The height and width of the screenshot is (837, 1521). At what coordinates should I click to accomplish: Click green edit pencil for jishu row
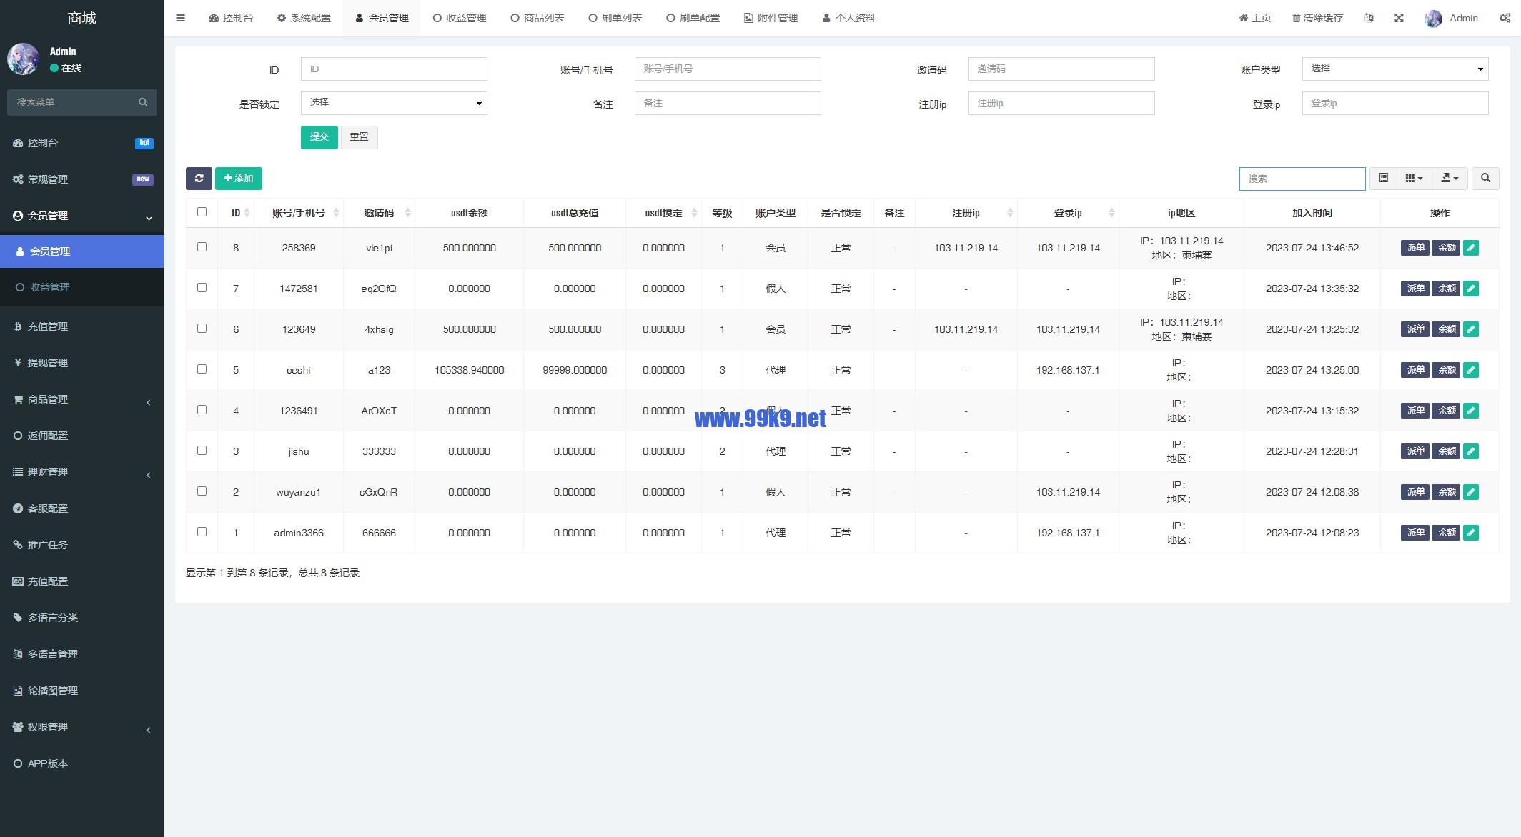[x=1471, y=451]
